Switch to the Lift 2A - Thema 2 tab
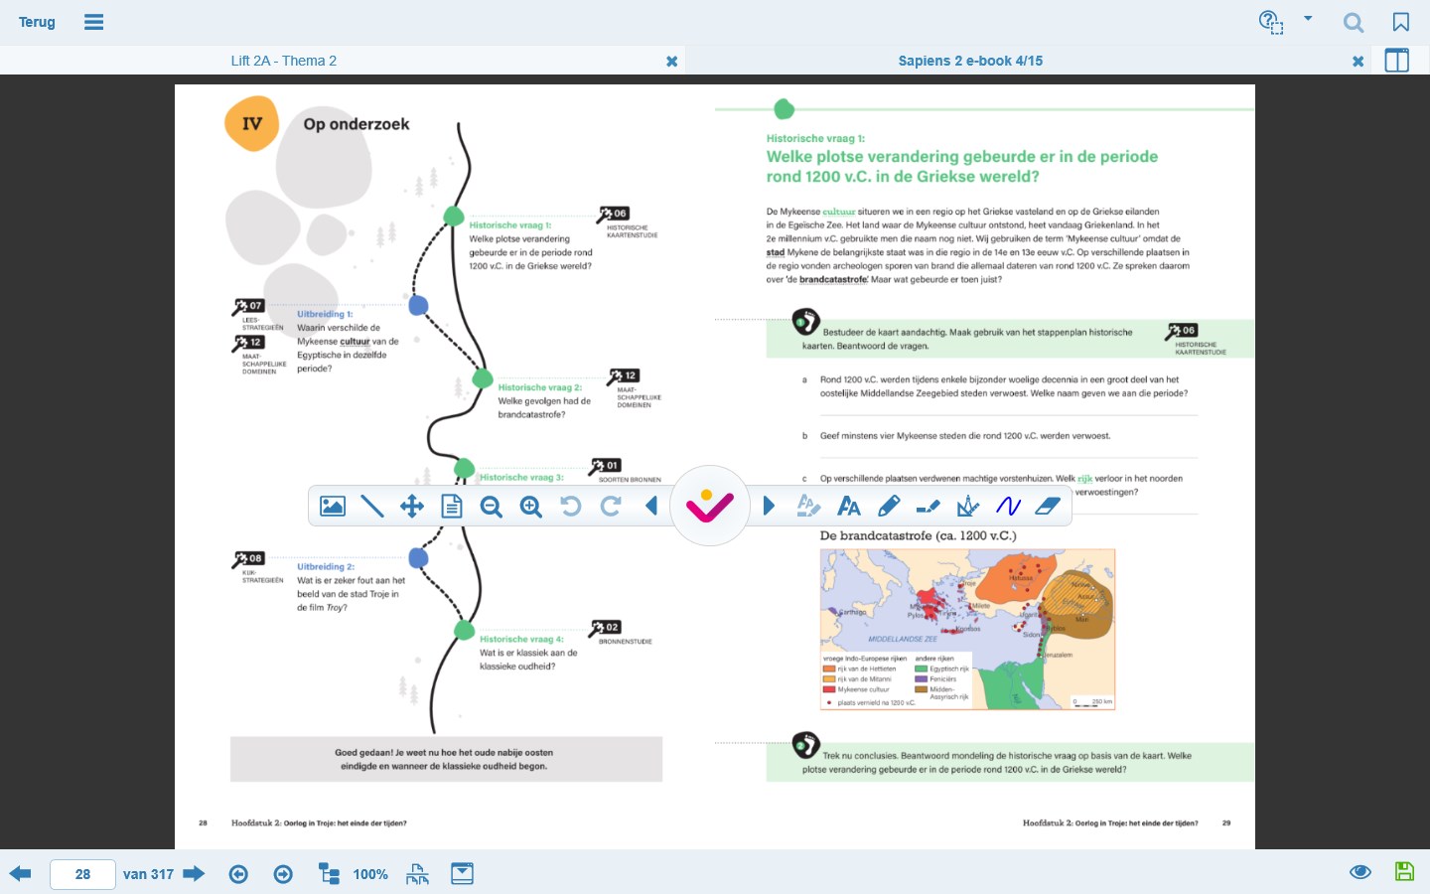 284,61
